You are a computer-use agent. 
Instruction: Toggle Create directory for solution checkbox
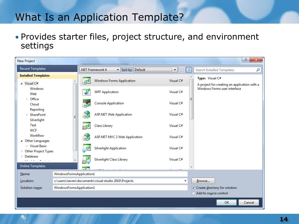pyautogui.click(x=193, y=188)
